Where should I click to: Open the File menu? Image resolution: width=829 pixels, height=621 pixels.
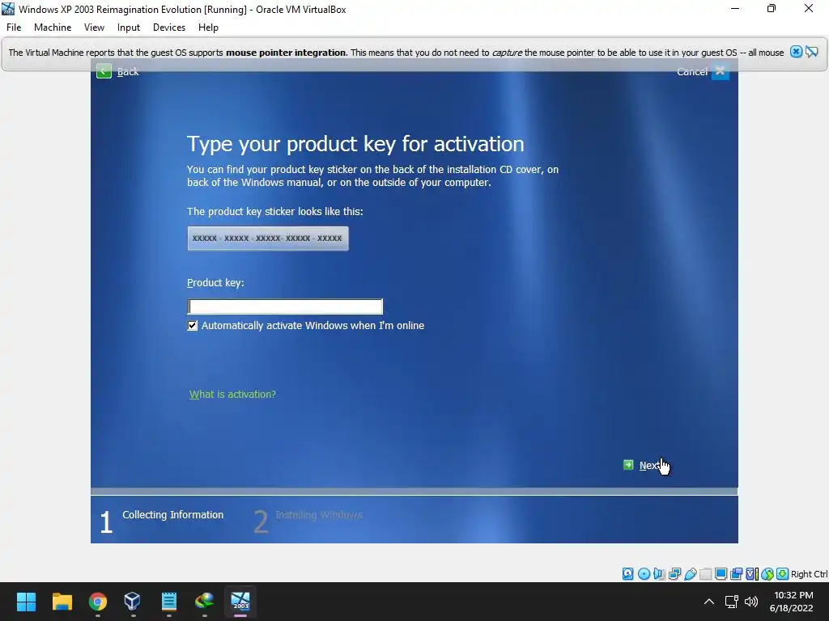pos(14,27)
